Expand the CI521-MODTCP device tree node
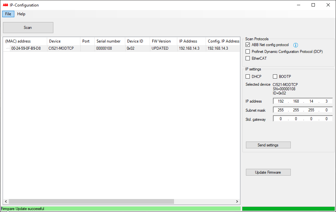336x212 pixels. click(x=8, y=48)
